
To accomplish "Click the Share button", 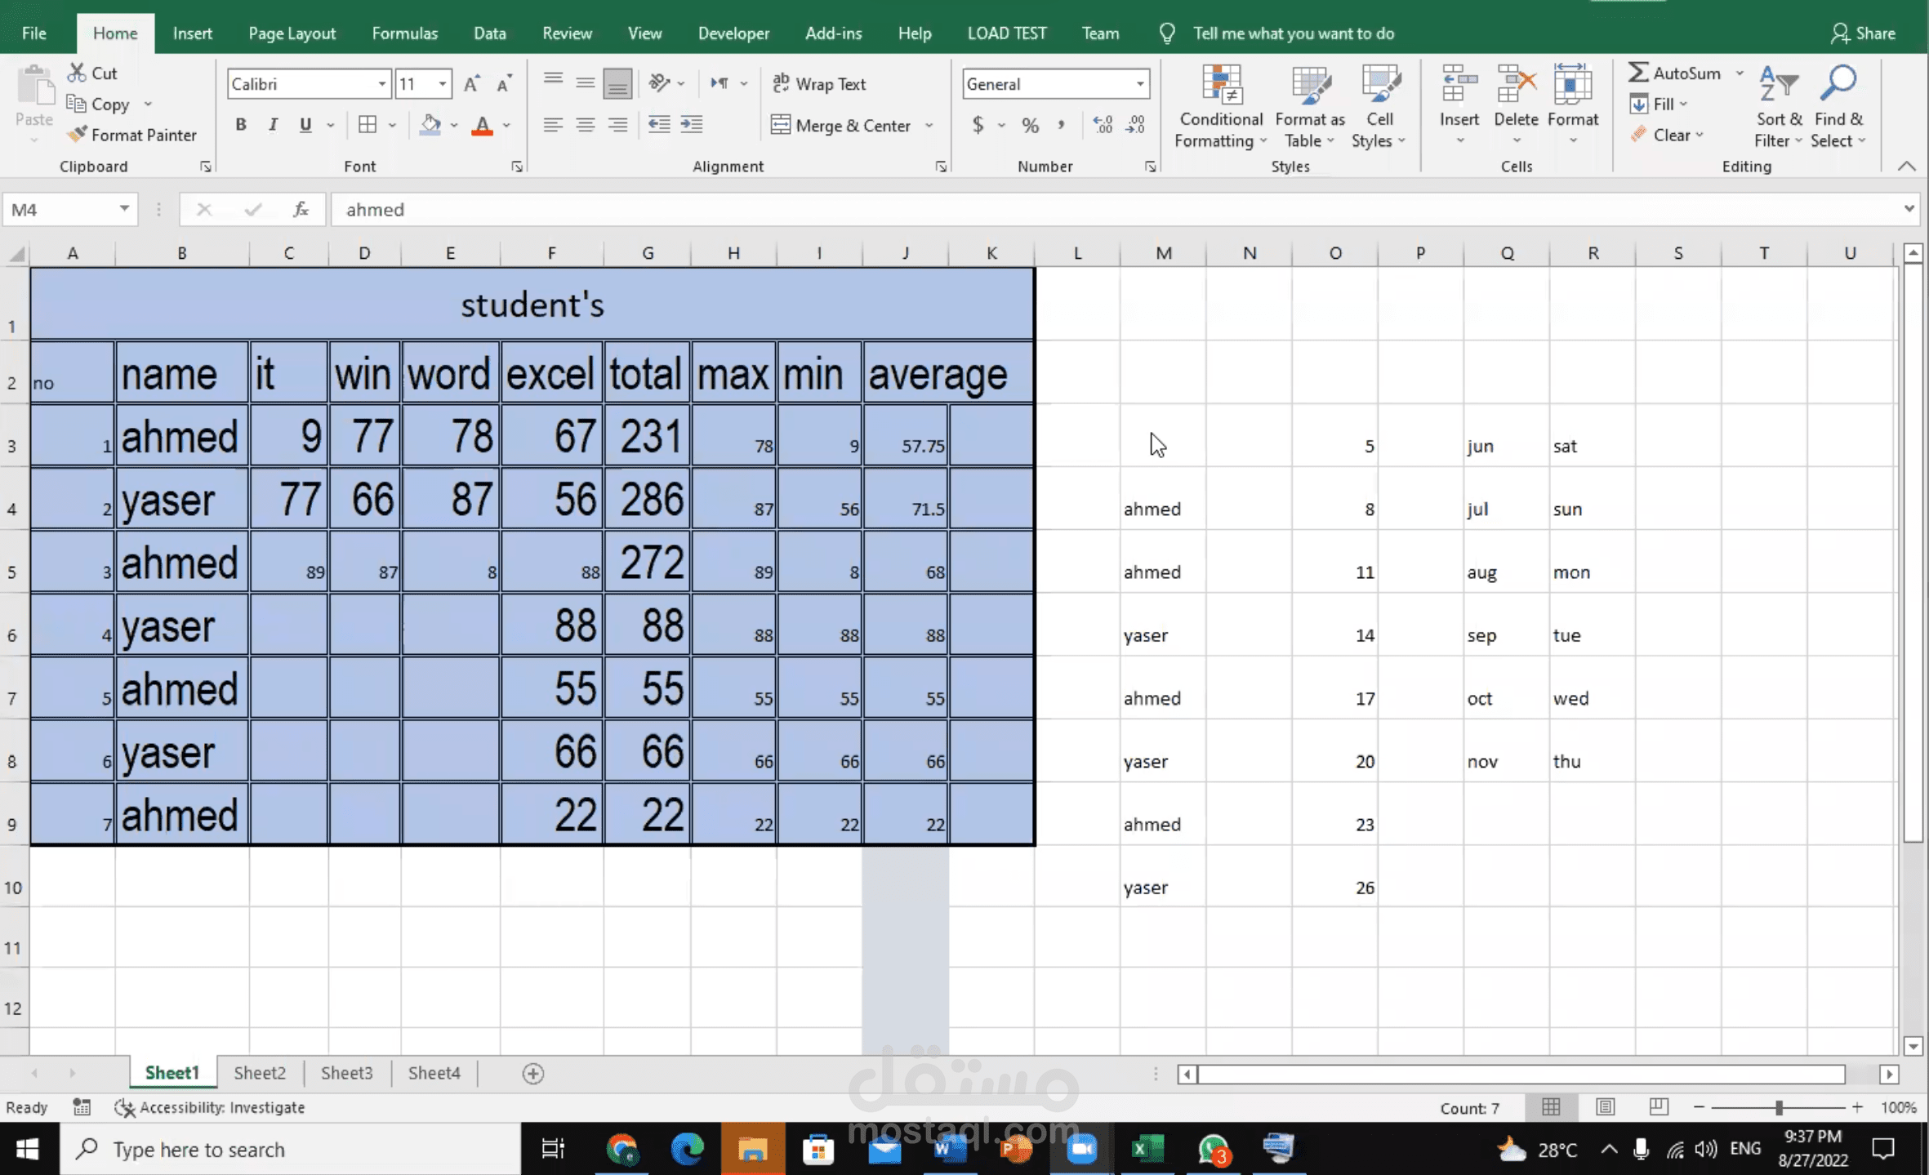I will click(x=1863, y=33).
